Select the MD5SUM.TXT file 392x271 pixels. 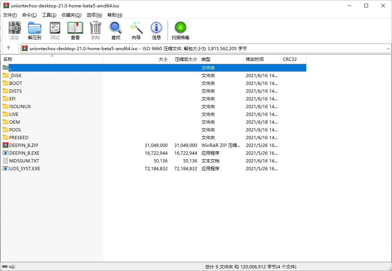pyautogui.click(x=24, y=161)
